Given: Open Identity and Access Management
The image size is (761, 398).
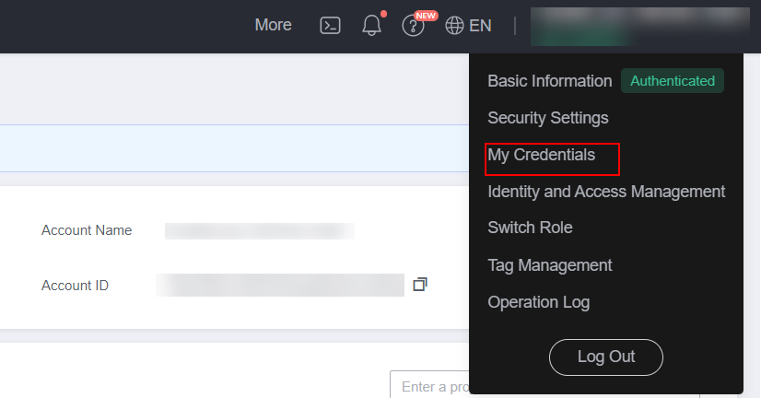Looking at the screenshot, I should [x=606, y=192].
